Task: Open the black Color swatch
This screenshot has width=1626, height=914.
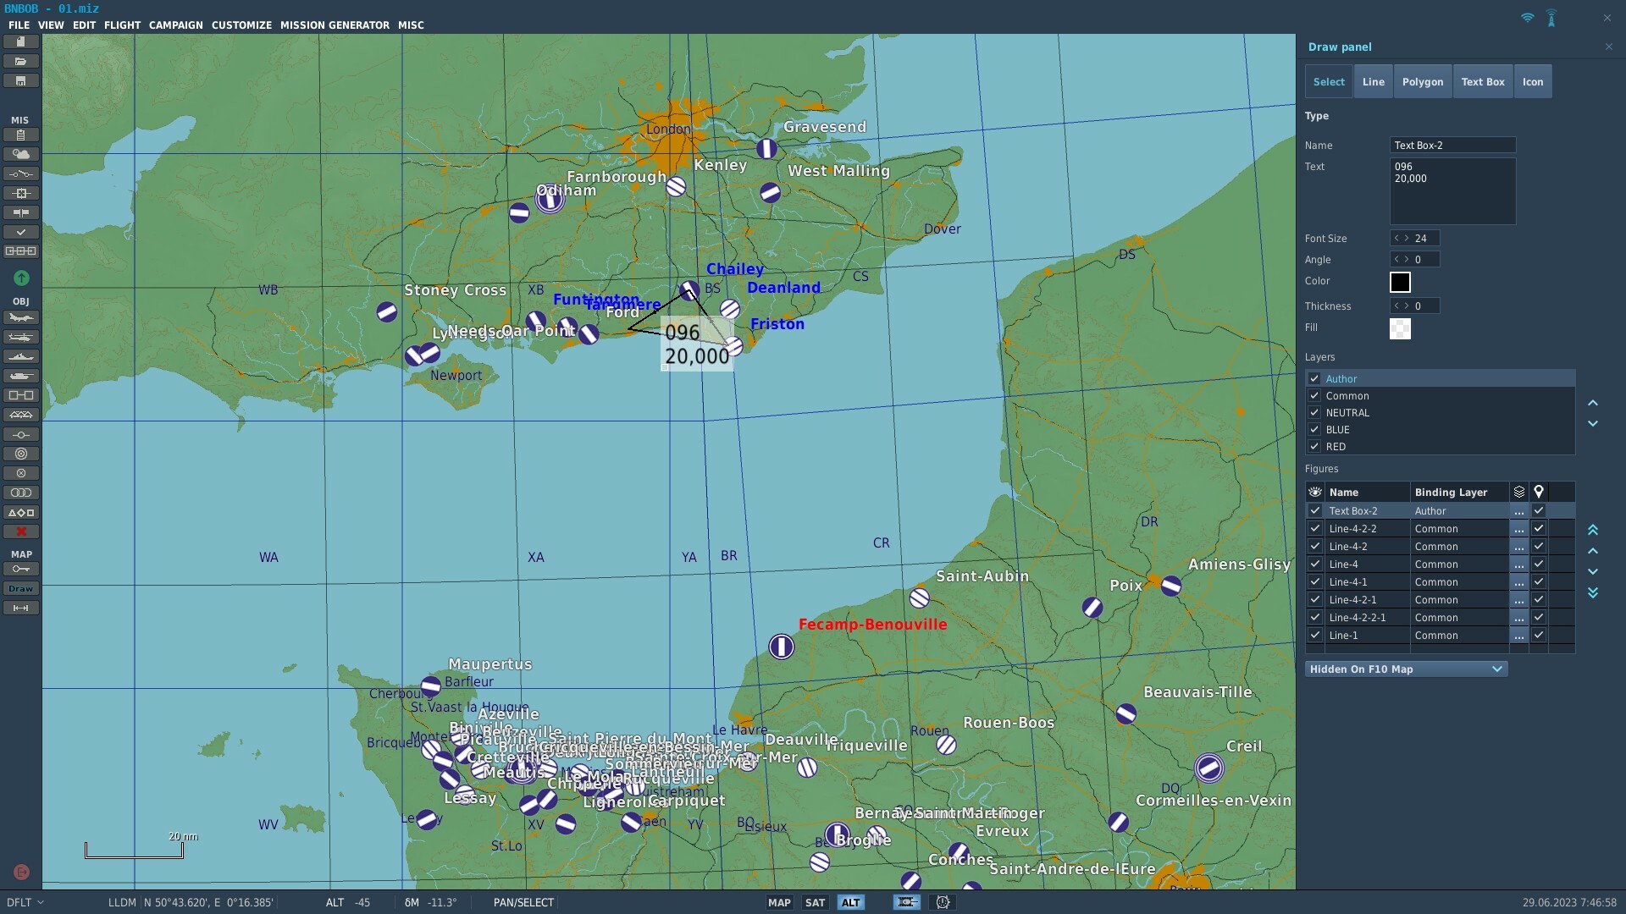Action: coord(1400,283)
